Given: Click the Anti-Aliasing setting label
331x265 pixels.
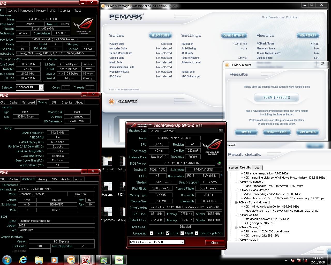Looking at the screenshot, I should tap(189, 48).
